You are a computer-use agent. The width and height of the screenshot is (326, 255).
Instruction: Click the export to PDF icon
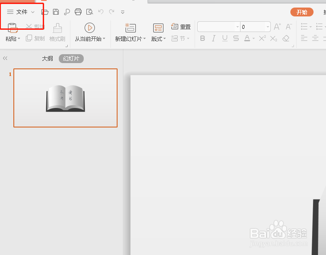coord(67,12)
